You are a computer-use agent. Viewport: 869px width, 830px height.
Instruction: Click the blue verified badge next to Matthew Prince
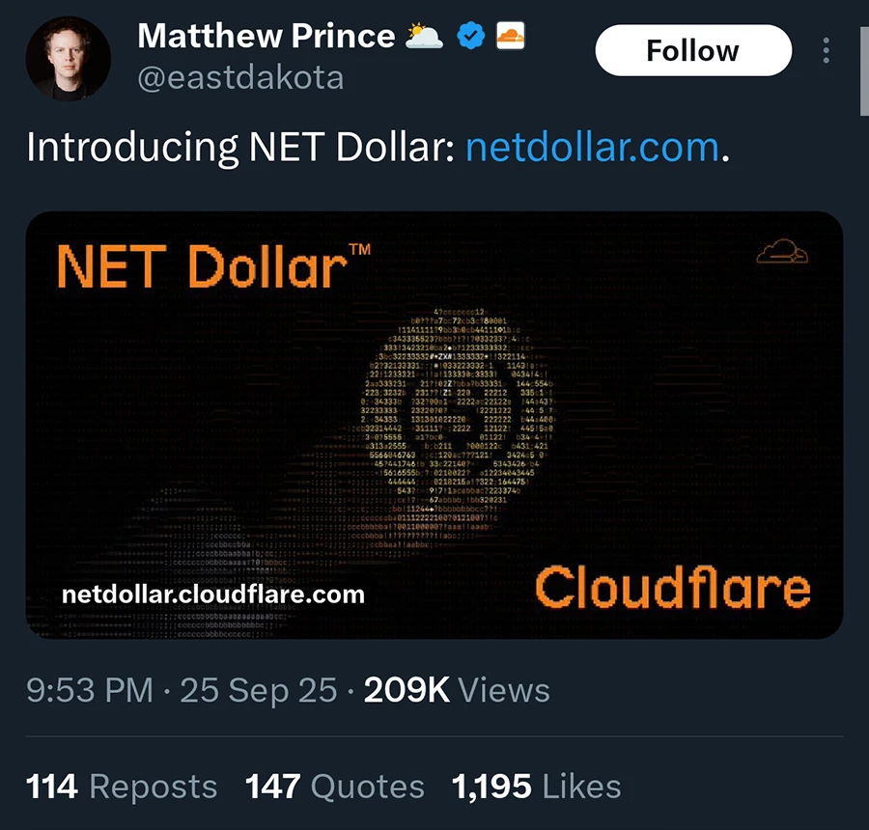pos(470,37)
